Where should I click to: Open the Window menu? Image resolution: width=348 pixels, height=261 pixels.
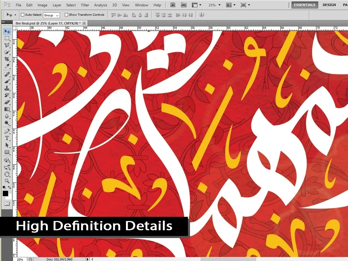(x=142, y=5)
